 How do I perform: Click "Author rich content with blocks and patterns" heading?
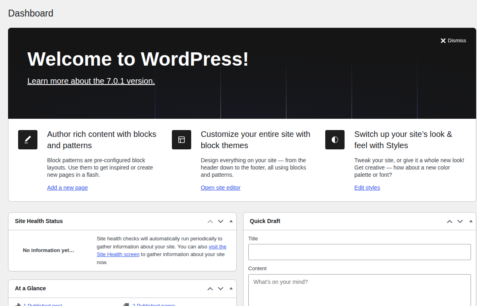pos(101,140)
